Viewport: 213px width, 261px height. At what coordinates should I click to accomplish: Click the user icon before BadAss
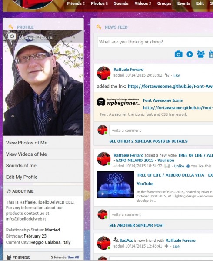[116, 240]
